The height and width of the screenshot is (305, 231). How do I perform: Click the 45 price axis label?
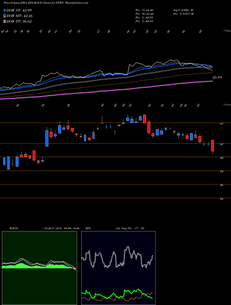[222, 124]
